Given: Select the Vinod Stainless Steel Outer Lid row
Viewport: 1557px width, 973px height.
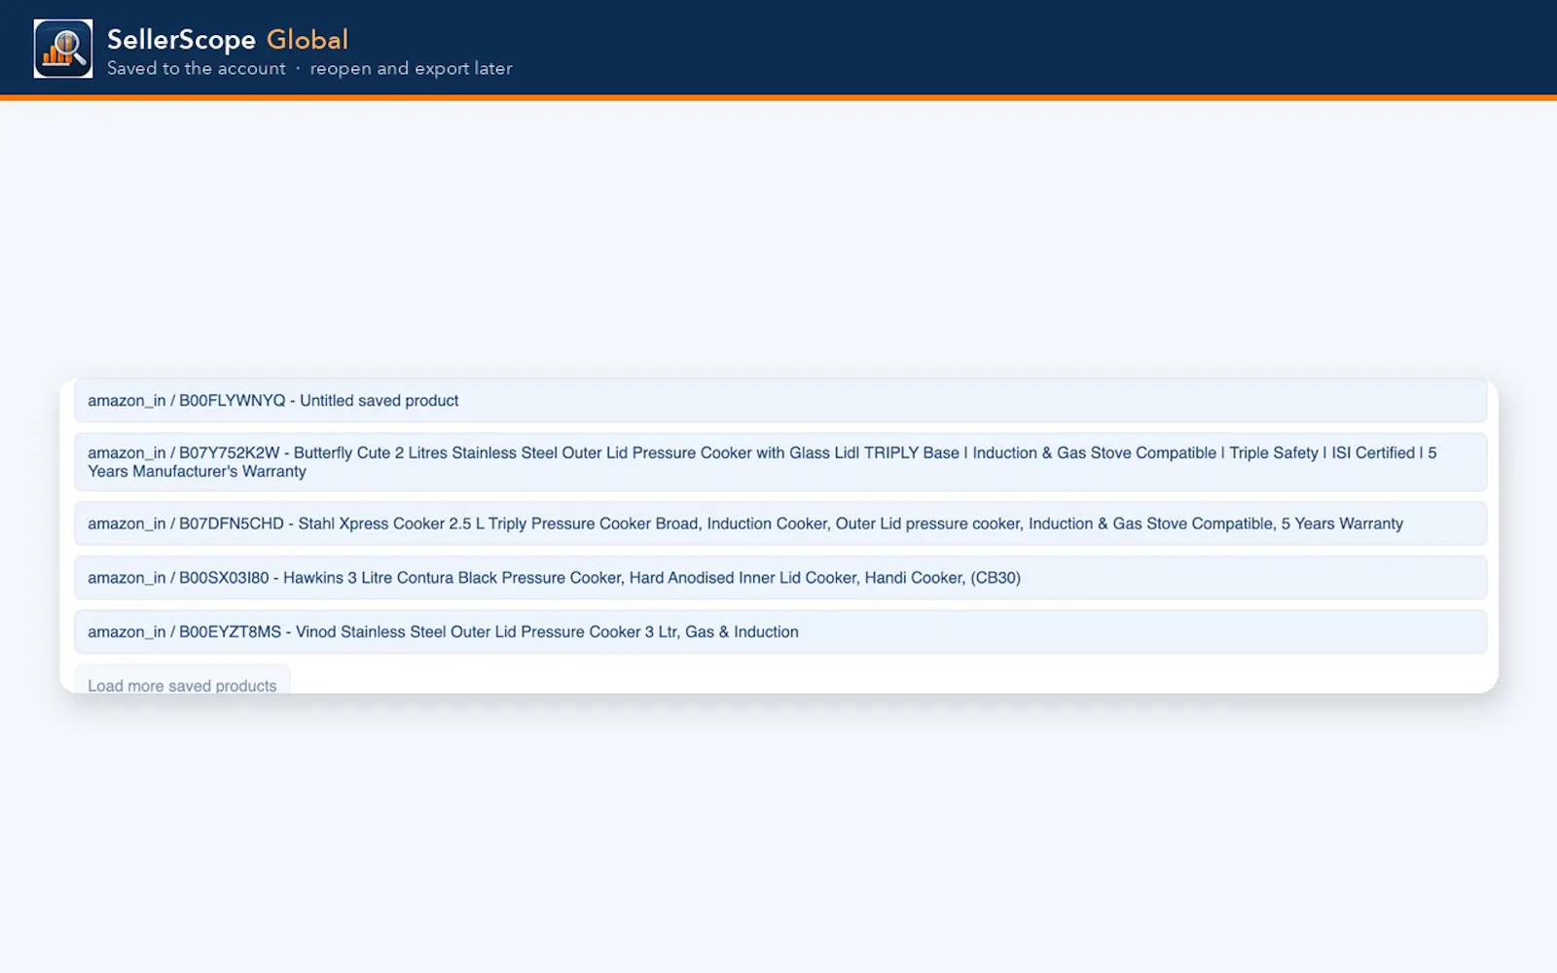Looking at the screenshot, I should pos(780,632).
